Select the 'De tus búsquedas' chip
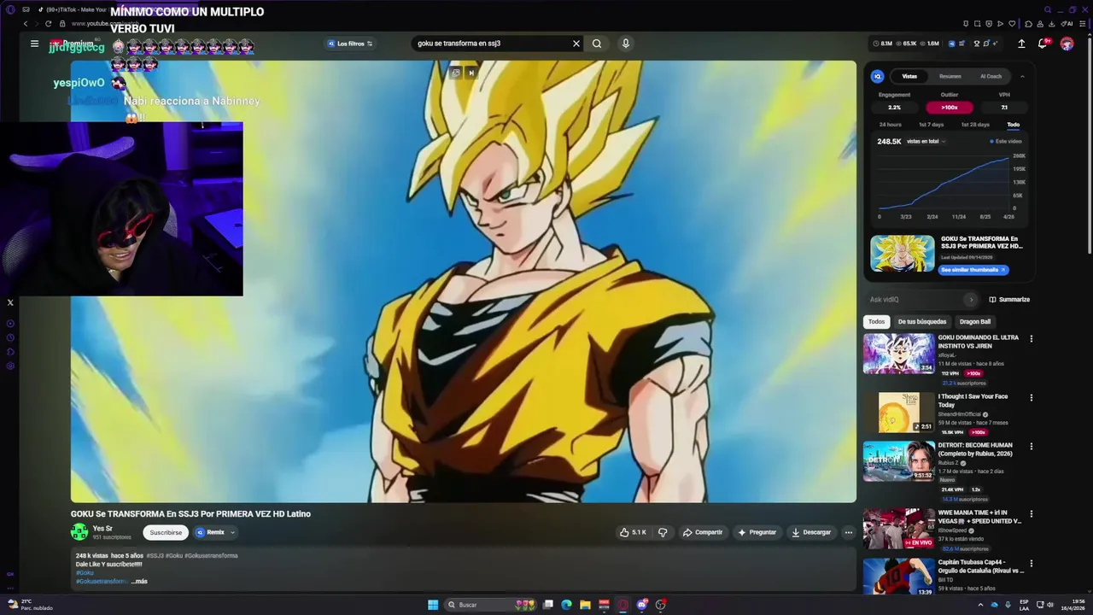Viewport: 1093px width, 615px height. 922,322
